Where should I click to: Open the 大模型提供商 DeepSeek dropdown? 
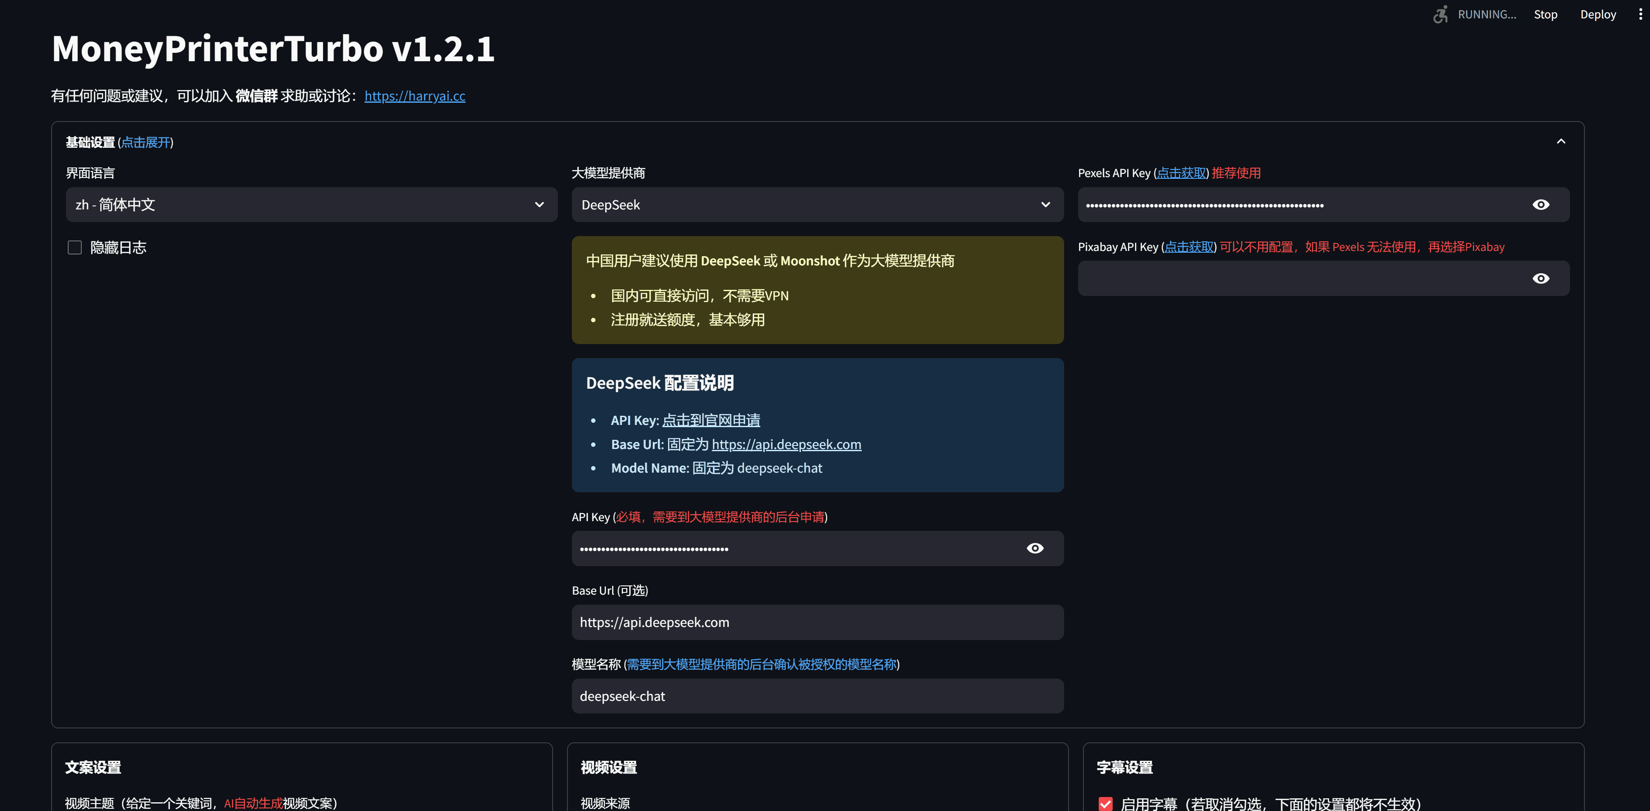tap(817, 204)
